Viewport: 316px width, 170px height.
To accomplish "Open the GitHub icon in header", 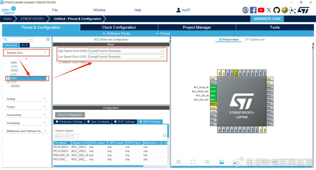I will point(277,10).
